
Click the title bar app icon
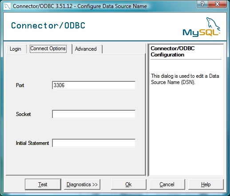click(x=7, y=6)
